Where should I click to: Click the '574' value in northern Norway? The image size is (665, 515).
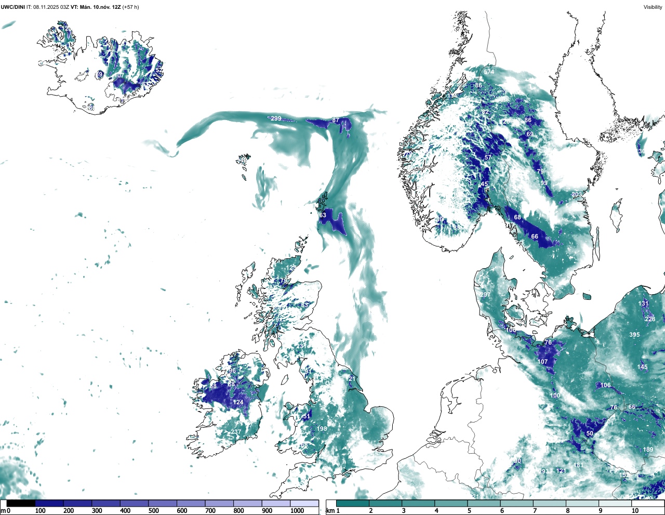click(489, 72)
